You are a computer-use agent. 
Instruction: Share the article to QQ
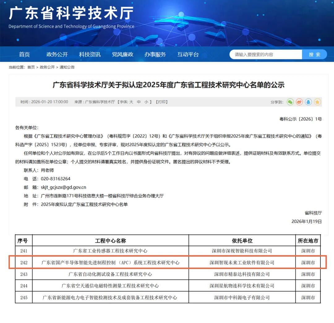tap(308, 102)
